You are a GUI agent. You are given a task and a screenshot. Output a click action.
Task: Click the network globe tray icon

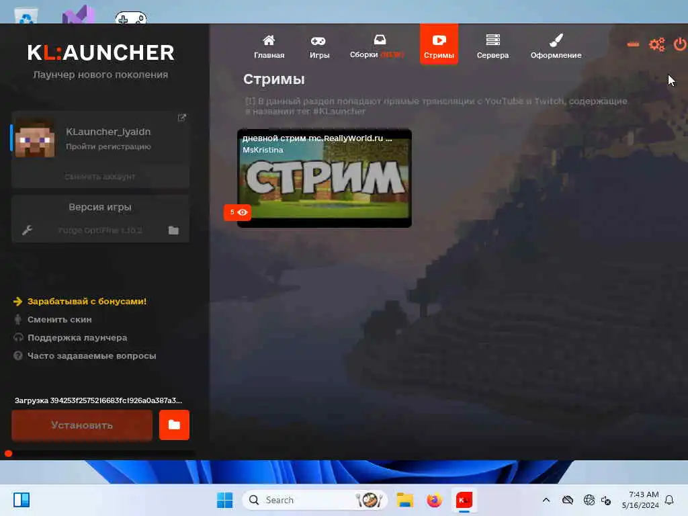click(589, 500)
